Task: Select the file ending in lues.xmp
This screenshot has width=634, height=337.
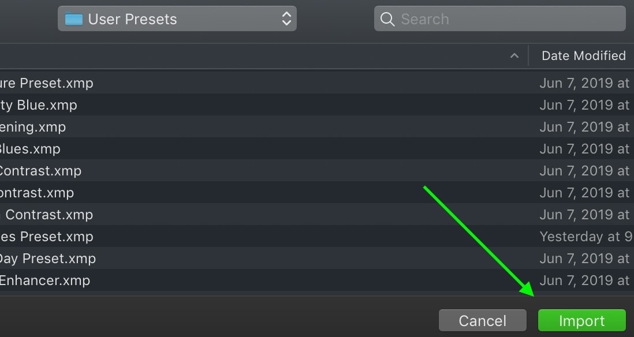Action: 317,149
